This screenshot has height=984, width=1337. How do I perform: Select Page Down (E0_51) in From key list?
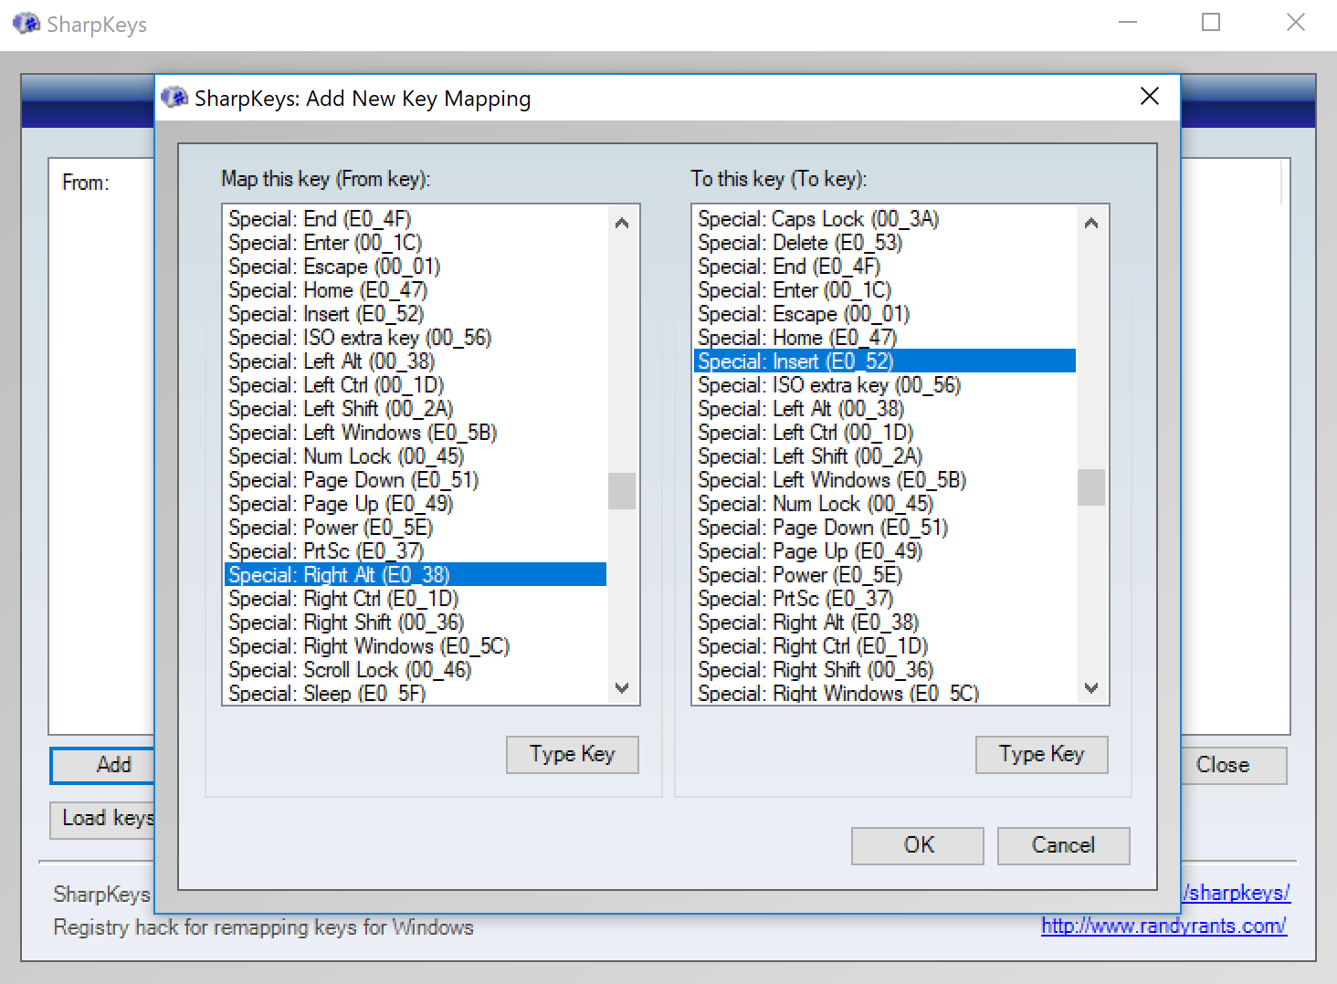[x=416, y=480]
